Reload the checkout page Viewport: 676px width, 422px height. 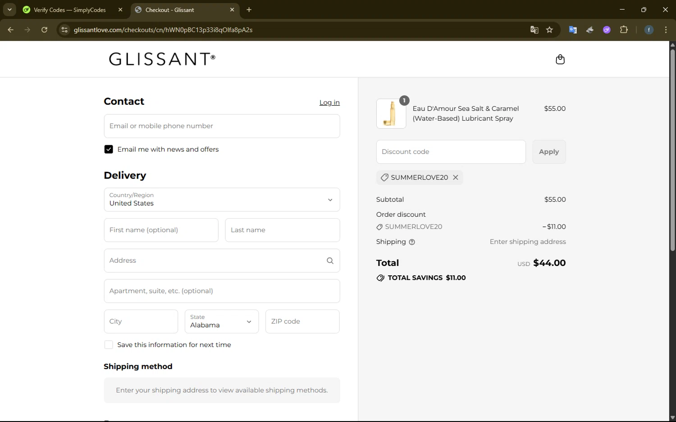coord(44,30)
